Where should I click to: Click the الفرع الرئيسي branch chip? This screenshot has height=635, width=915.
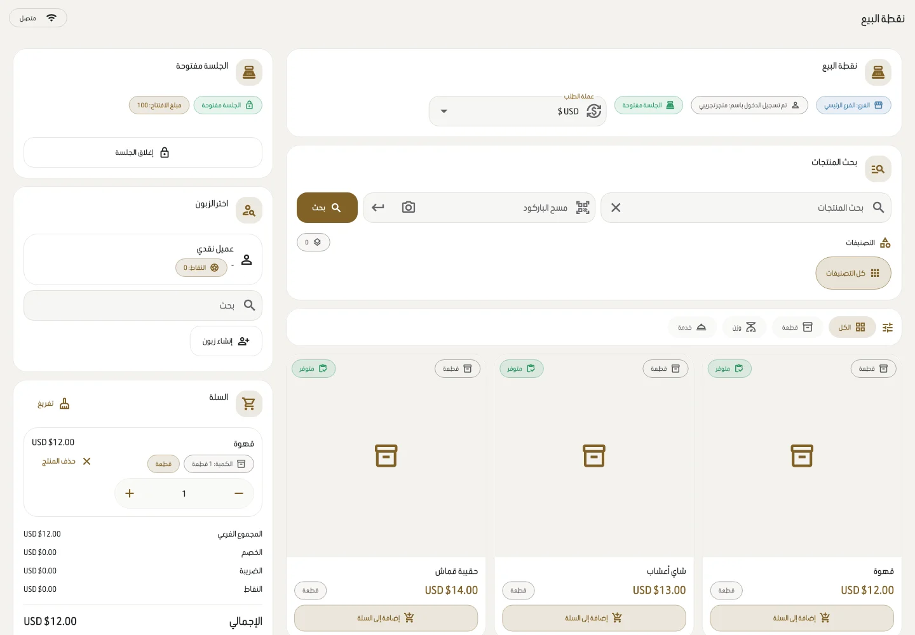pos(853,105)
